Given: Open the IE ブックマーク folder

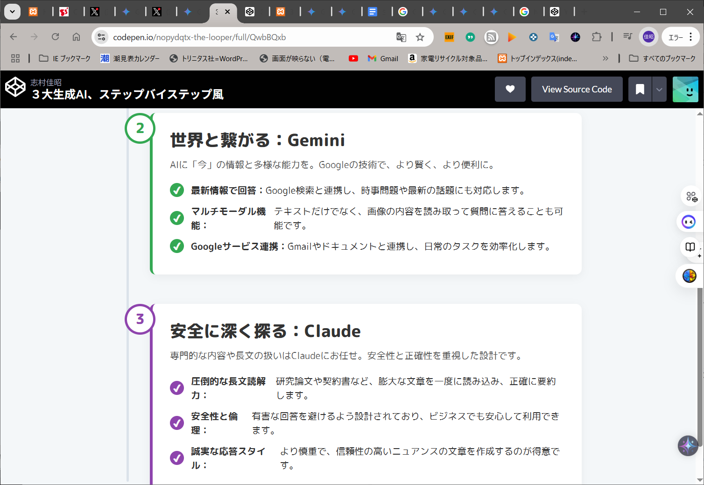Looking at the screenshot, I should (65, 58).
